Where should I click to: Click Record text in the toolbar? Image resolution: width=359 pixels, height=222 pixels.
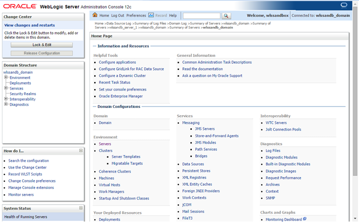pos(161,15)
